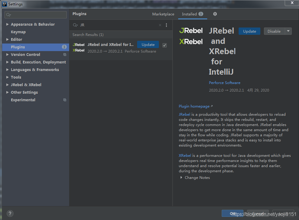
Task: Expand the Other Settings node
Action: pos(8,92)
